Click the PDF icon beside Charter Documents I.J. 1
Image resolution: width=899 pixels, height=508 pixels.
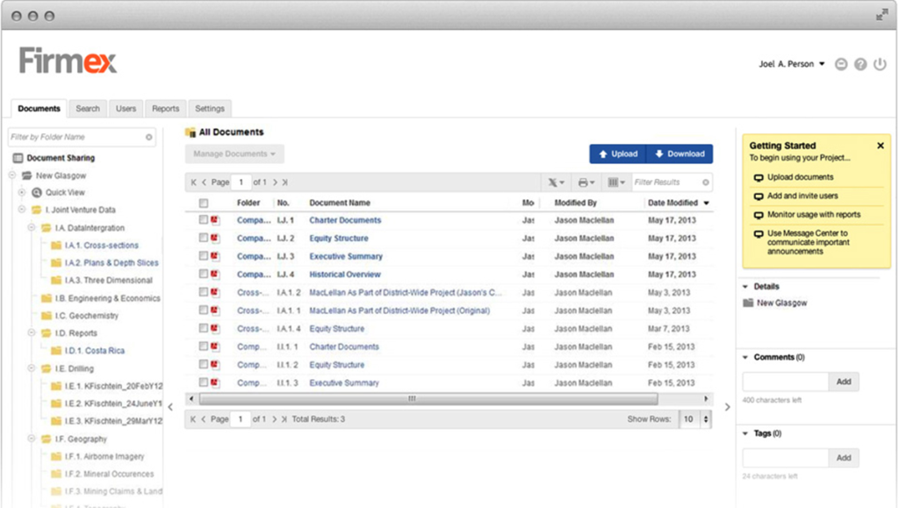pos(215,220)
